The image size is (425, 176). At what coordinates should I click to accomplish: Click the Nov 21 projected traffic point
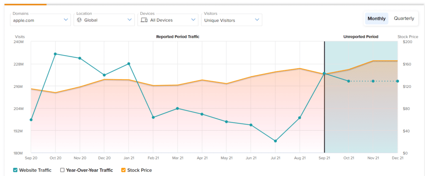(373, 81)
